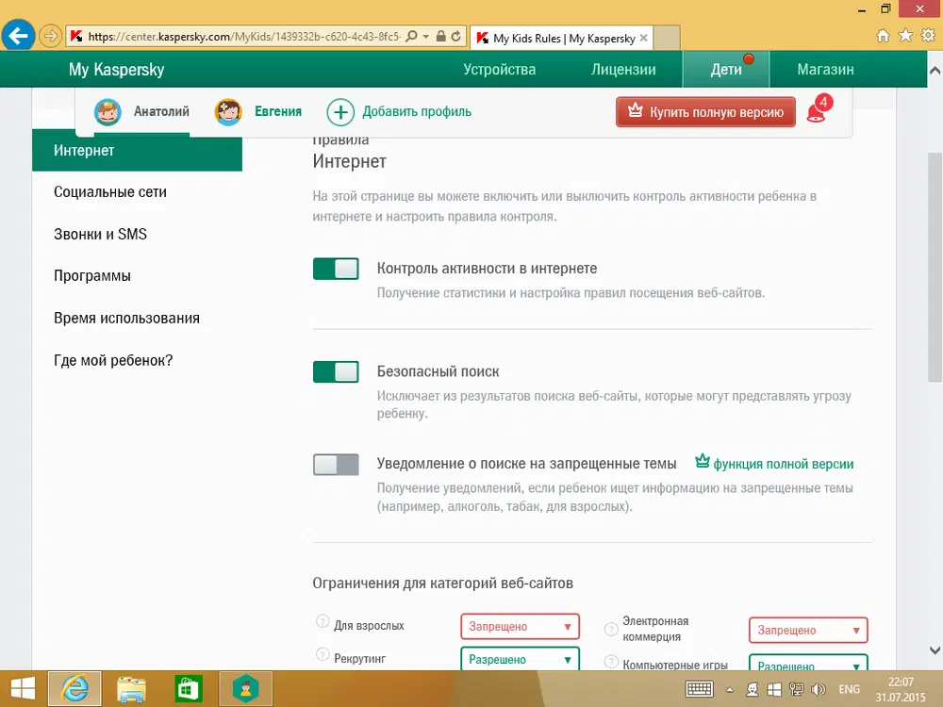Viewport: 943px width, 707px height.
Task: Open on-screen keyboard tray icon
Action: click(699, 689)
